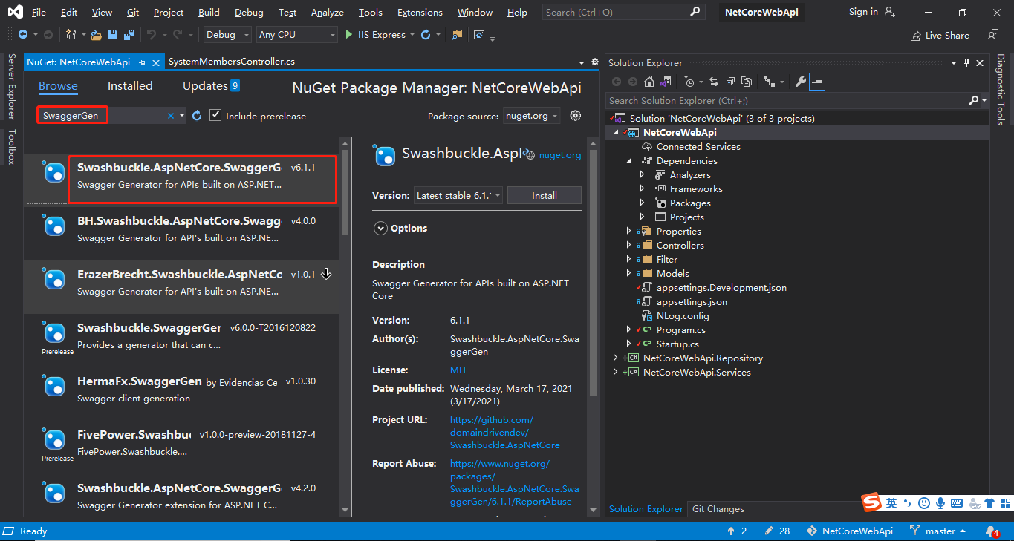Click the Solution Explorer search magnifier icon
1014x541 pixels.
point(974,100)
